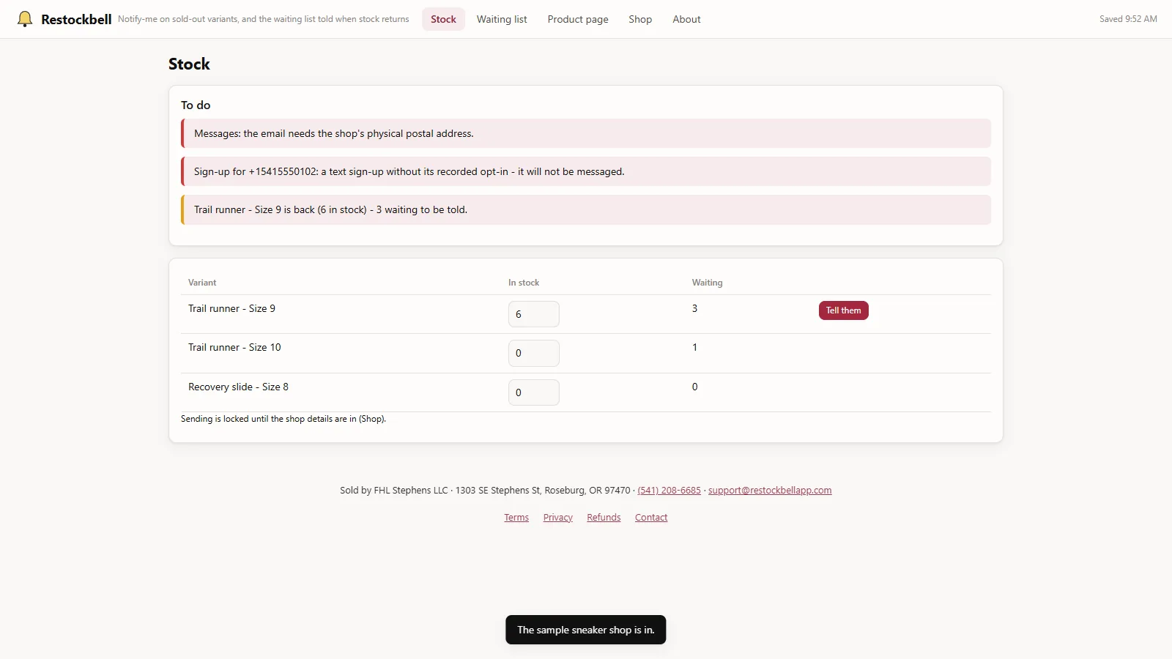Click the Restockbell brand name
1172x659 pixels.
click(76, 20)
